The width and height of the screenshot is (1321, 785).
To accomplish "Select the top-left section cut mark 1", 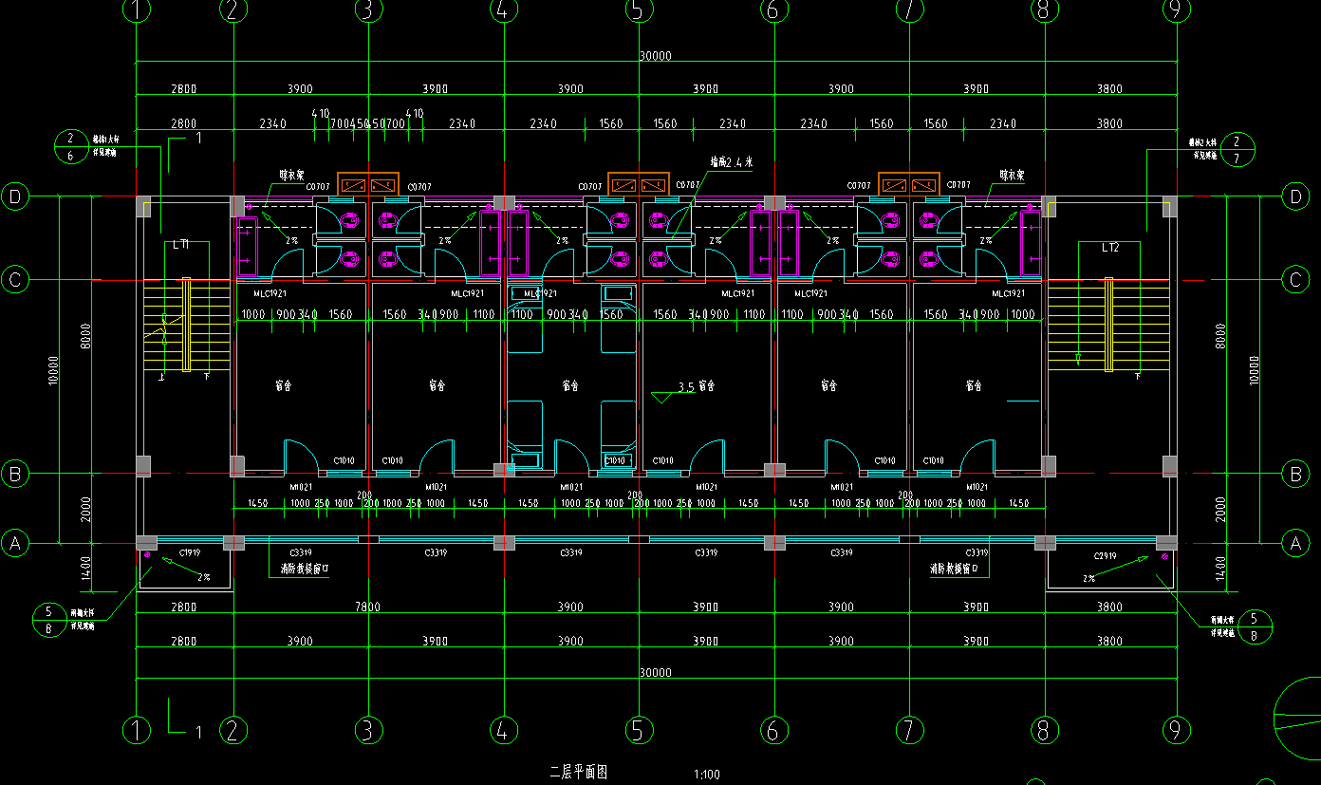I will pyautogui.click(x=198, y=138).
